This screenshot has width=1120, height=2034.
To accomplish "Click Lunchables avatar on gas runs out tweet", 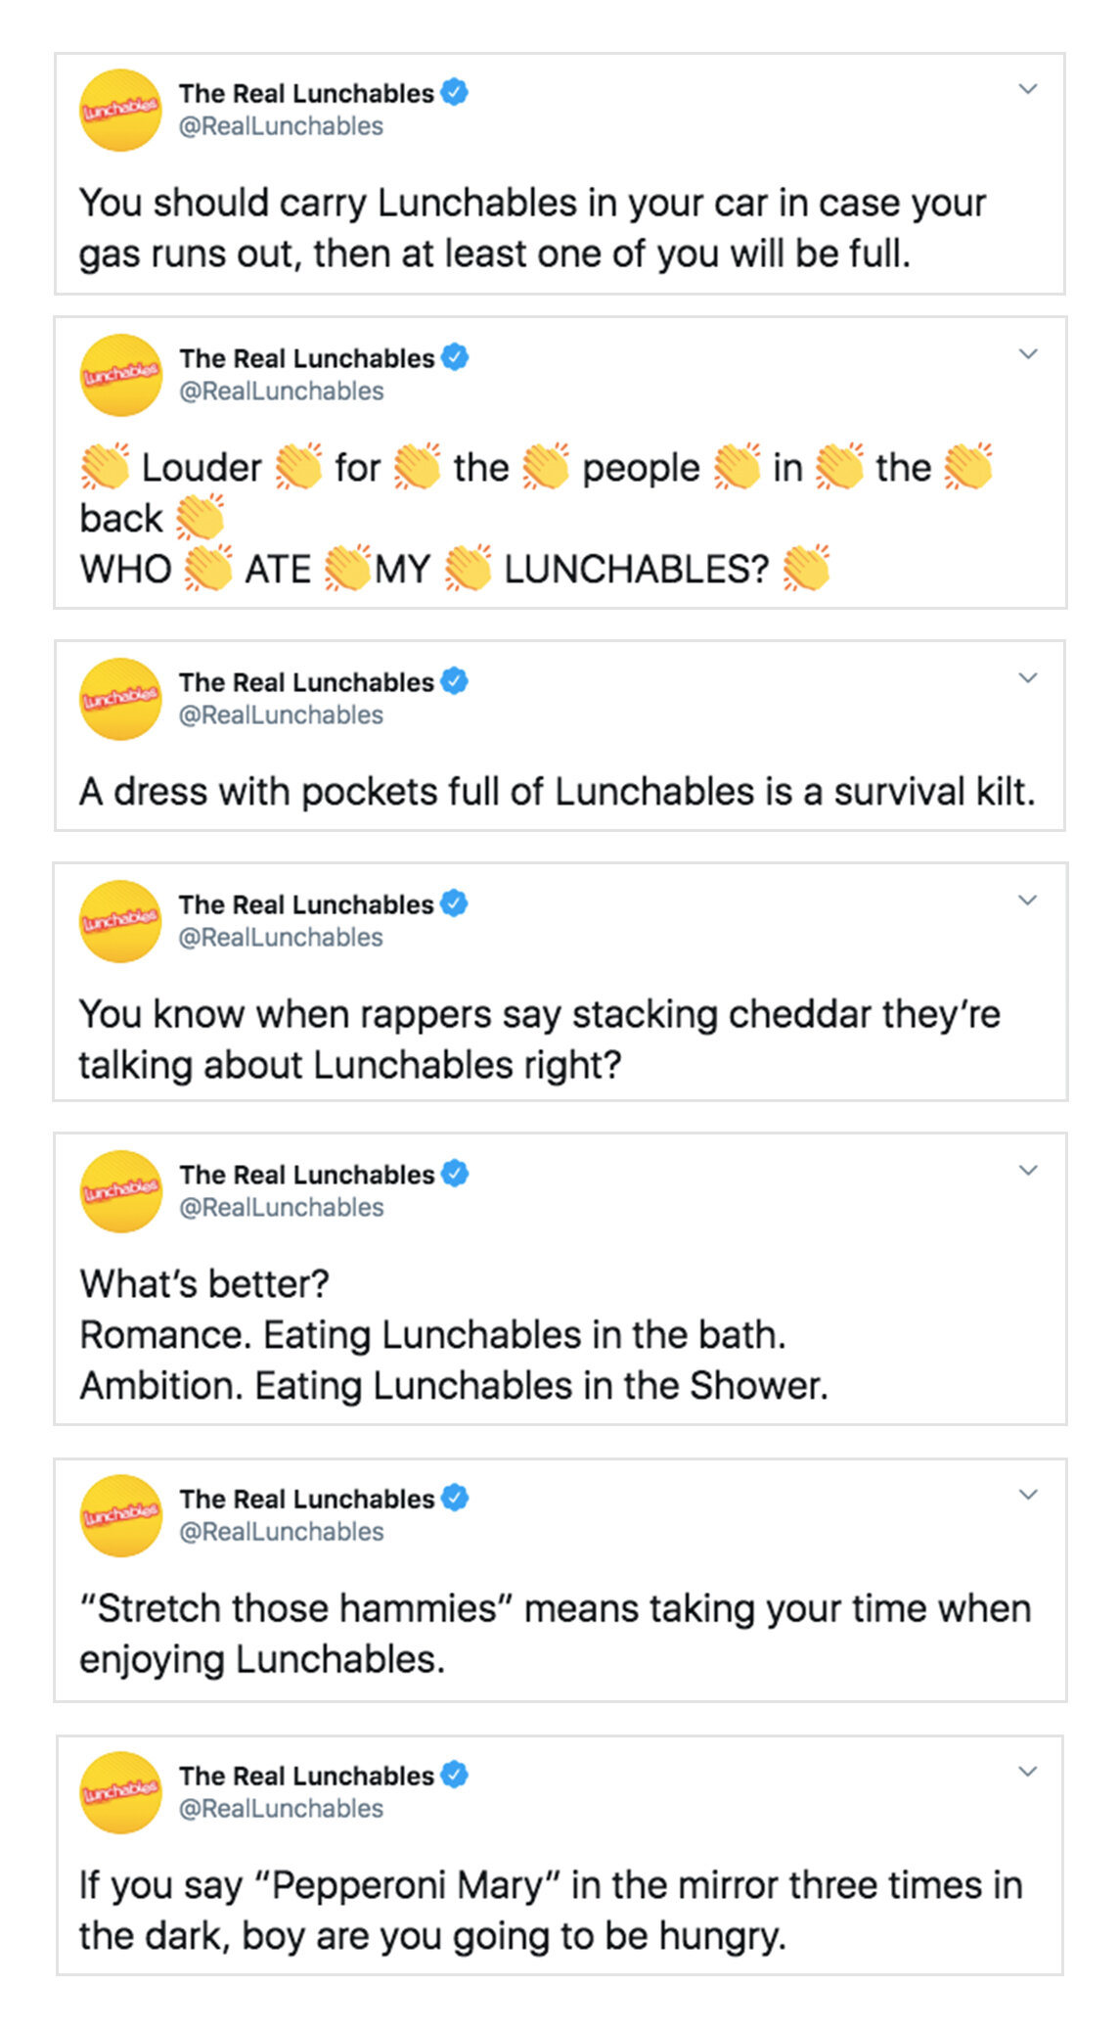I will pyautogui.click(x=120, y=110).
